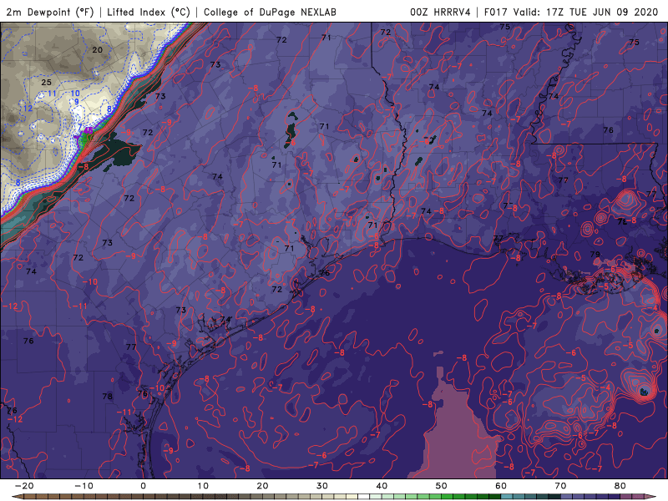This screenshot has height=501, width=668.
Task: Click the "F017" forecast hour text
Action: pos(496,12)
